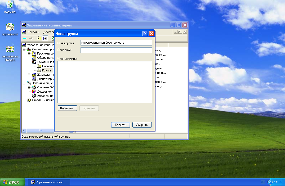Expand the Просмотр событий tree node
Image resolution: width=285 pixels, height=186 pixels.
point(29,53)
